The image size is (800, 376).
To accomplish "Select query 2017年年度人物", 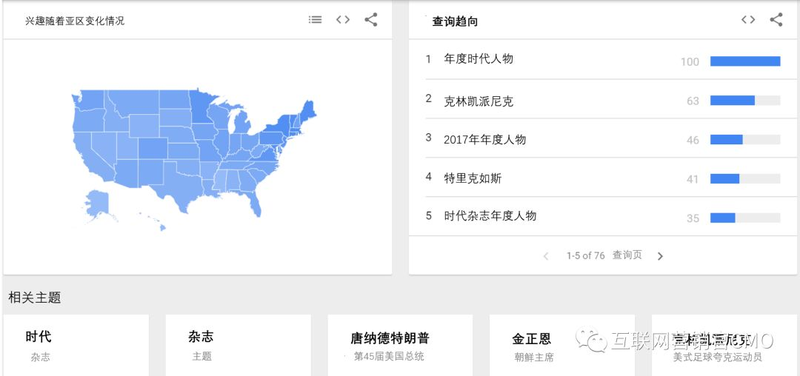I will [484, 140].
